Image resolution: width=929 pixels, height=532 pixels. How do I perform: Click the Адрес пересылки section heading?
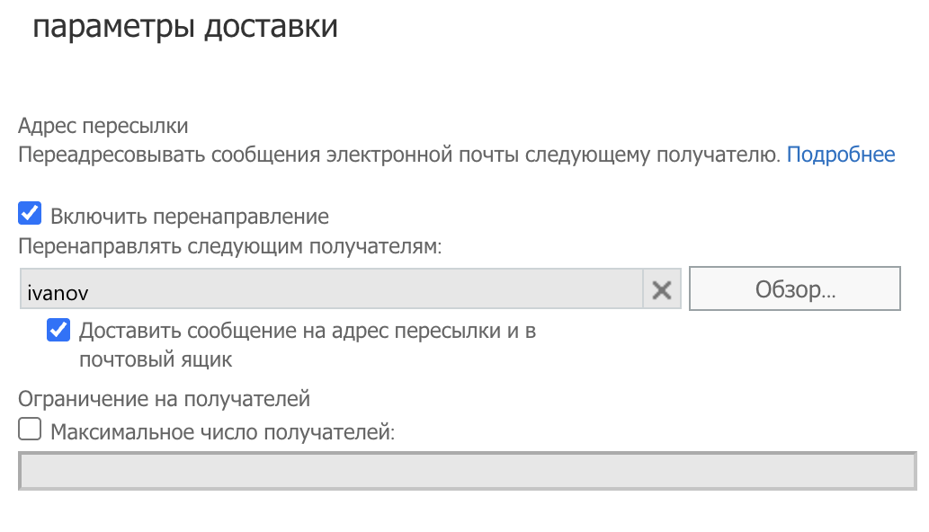(x=103, y=126)
